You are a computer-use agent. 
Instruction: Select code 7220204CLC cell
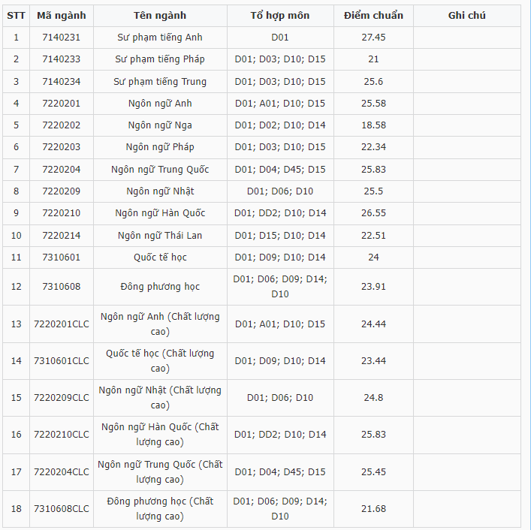pos(62,472)
